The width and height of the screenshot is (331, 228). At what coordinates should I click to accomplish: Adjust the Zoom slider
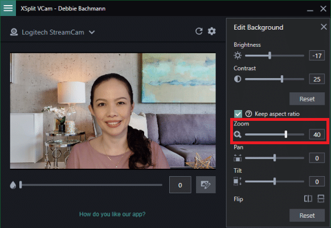click(275, 135)
